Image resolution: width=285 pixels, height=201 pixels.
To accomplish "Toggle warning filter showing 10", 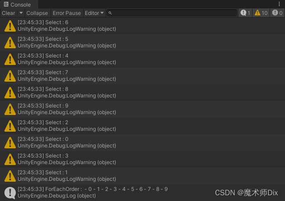I will [261, 13].
